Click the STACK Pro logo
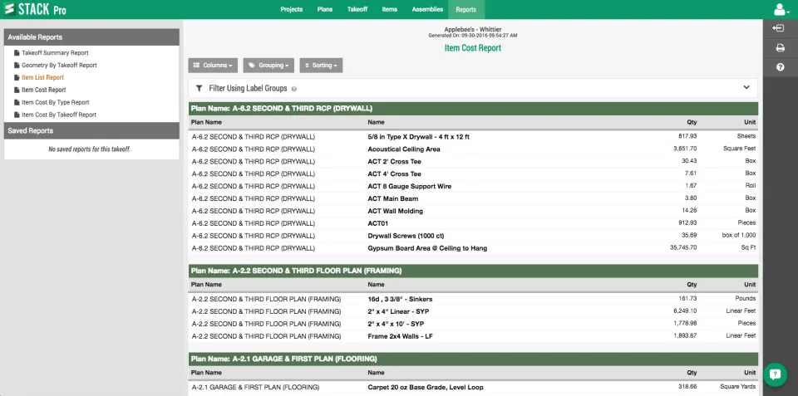The height and width of the screenshot is (396, 798). point(35,10)
